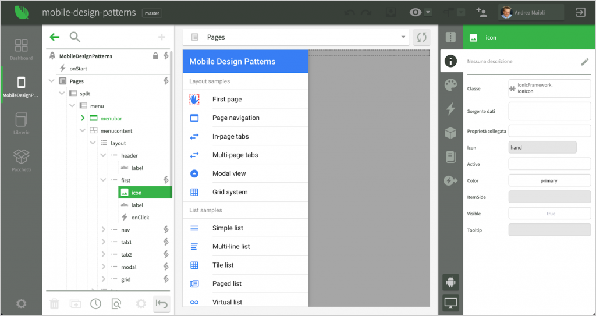Open the export arrow tab
596x316 pixels.
point(450,180)
